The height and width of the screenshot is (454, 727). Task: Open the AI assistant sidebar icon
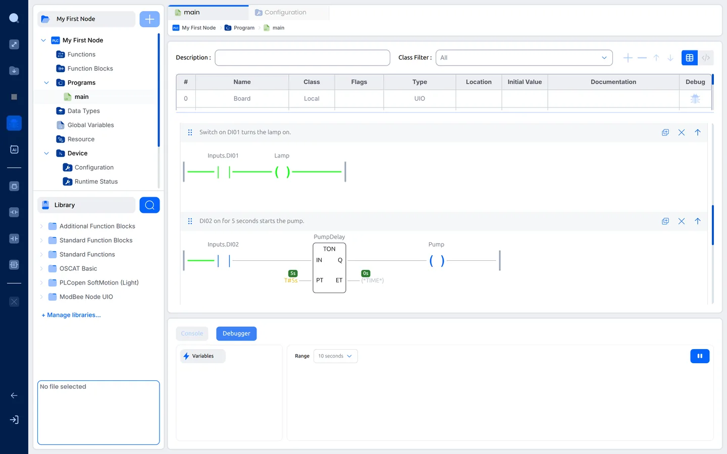click(x=14, y=149)
